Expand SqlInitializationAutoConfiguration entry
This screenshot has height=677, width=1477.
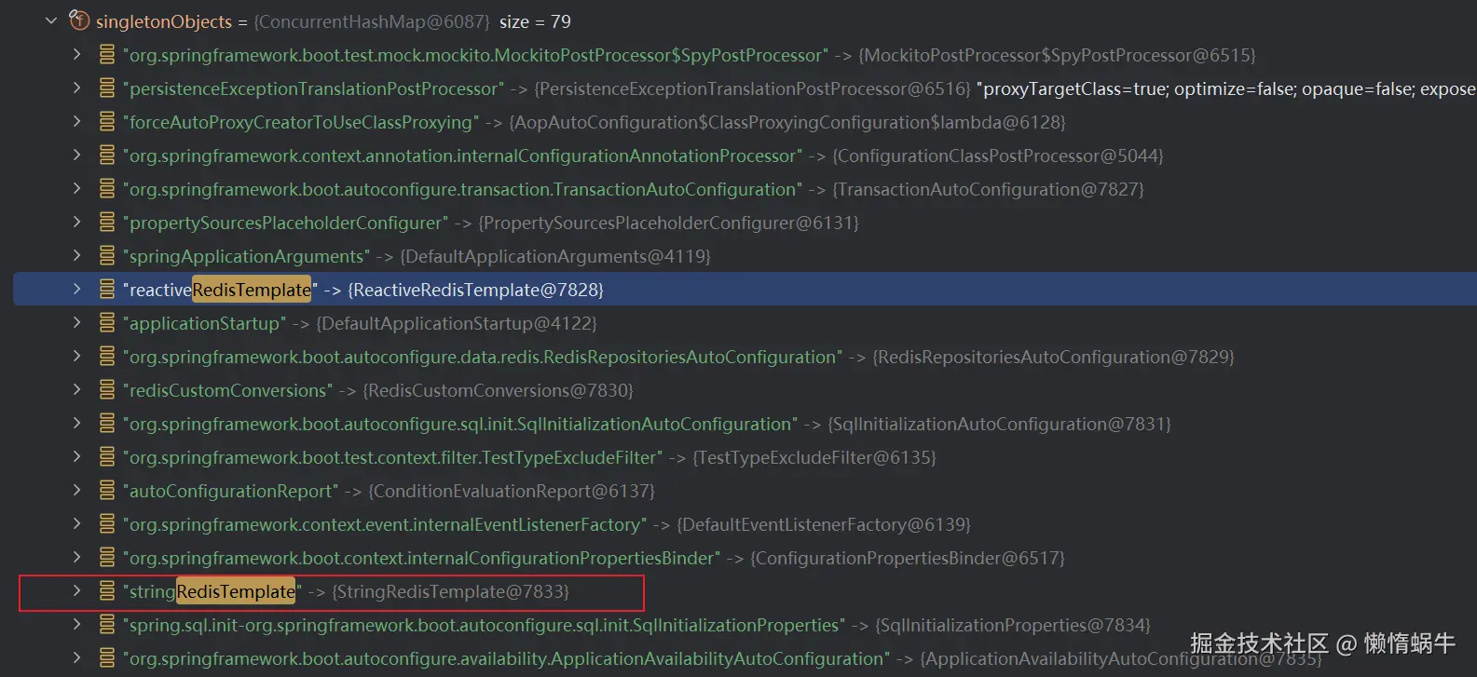[x=77, y=423]
